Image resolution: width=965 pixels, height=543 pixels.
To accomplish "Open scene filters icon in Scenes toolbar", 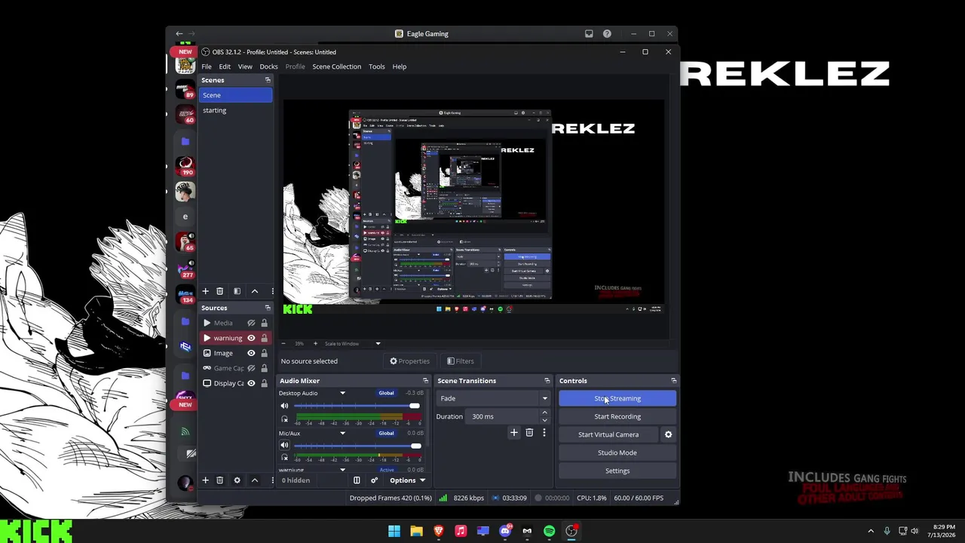I will click(237, 291).
